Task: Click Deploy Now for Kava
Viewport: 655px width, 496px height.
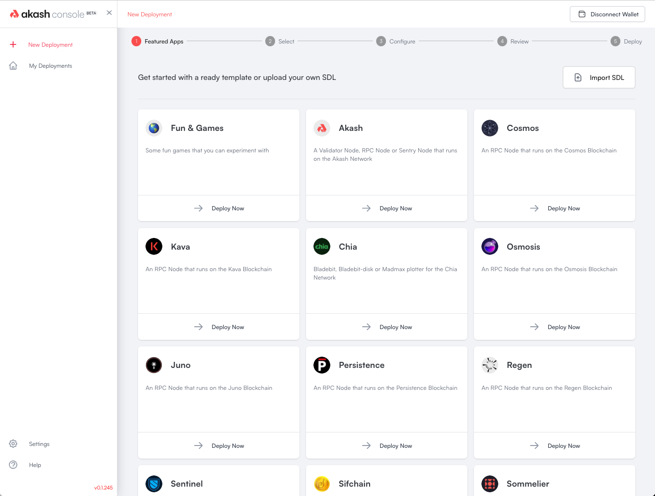Action: click(x=218, y=327)
